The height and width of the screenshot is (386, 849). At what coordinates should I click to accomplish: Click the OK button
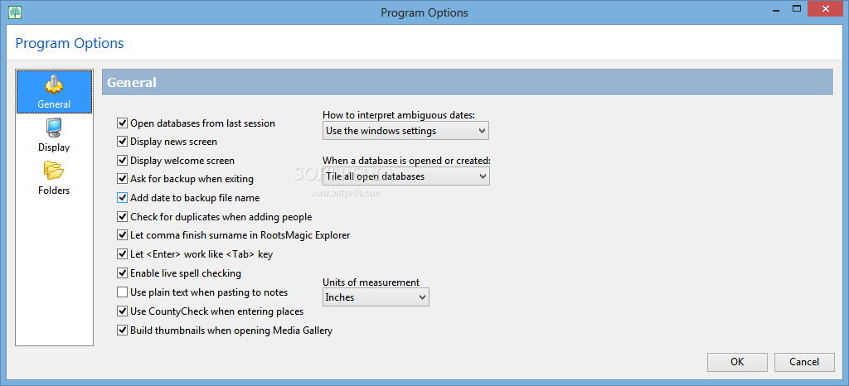[737, 362]
